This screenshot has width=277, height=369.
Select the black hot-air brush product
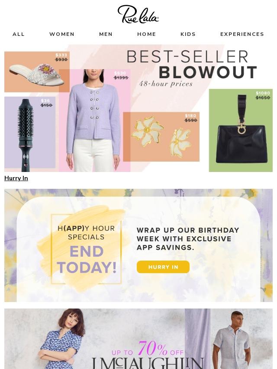(x=30, y=134)
